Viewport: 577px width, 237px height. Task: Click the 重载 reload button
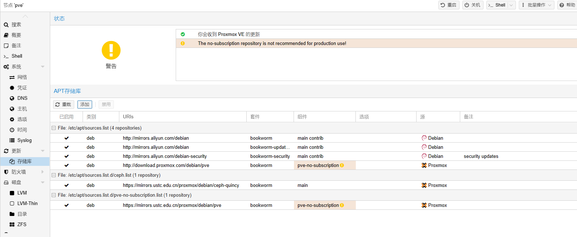pos(64,105)
